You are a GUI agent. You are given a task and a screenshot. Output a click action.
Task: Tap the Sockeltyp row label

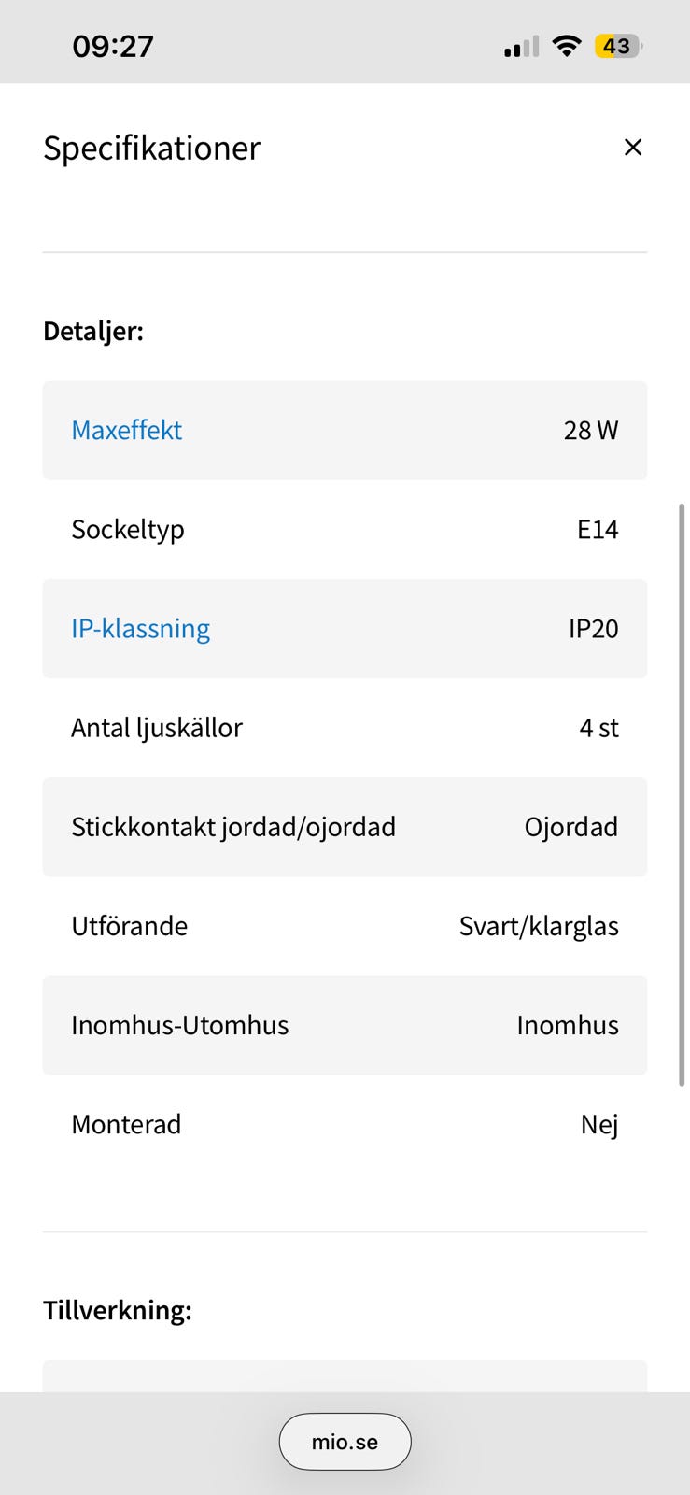click(x=128, y=530)
